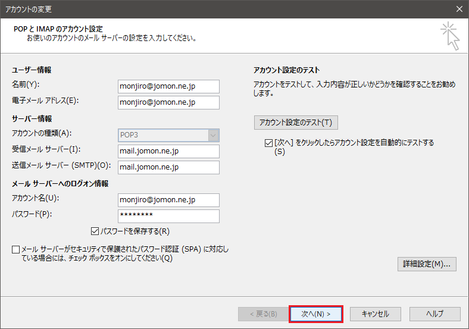Click the cursor wizard icon in header
Viewport: 469px width, 329px height.
[x=449, y=37]
